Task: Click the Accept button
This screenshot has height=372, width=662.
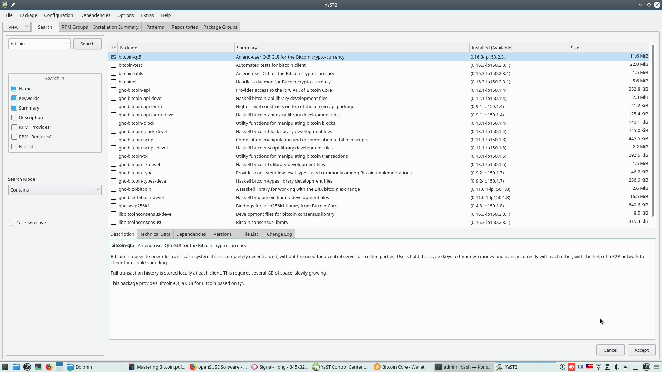Action: pyautogui.click(x=641, y=350)
